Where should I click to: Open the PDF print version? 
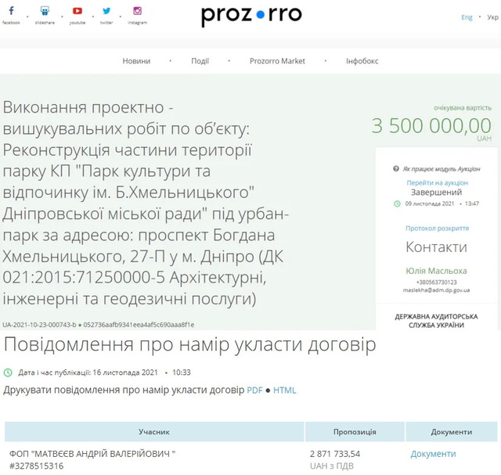pos(254,390)
